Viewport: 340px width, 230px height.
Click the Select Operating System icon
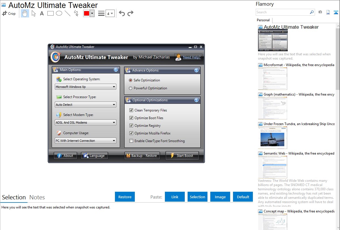pos(59,79)
